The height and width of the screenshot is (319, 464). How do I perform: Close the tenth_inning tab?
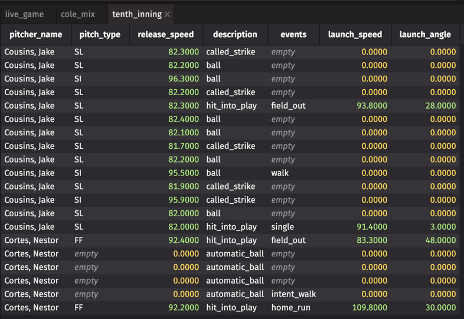point(168,14)
